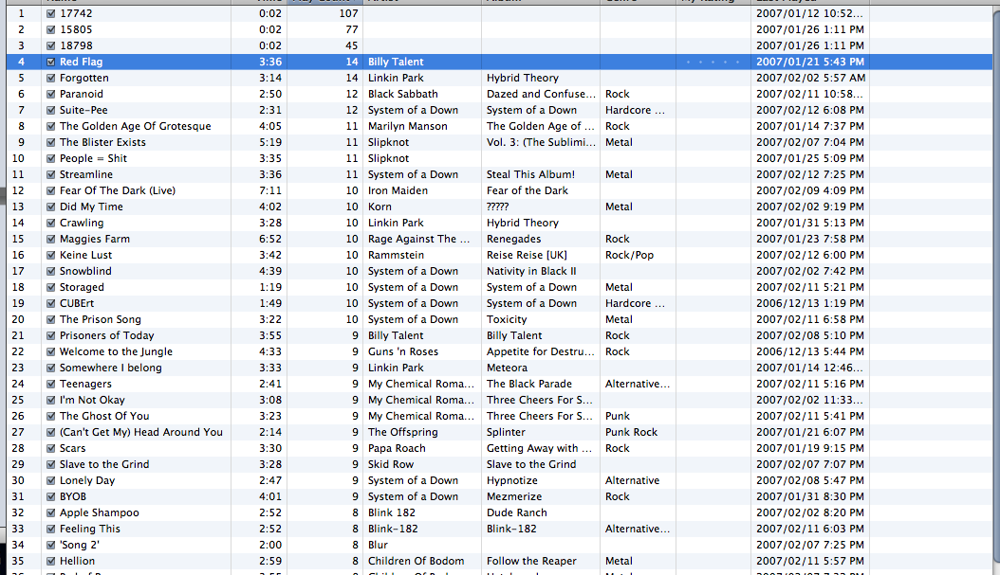Image resolution: width=1000 pixels, height=575 pixels.
Task: Click the artist Guns 'n Roses
Action: pos(403,351)
